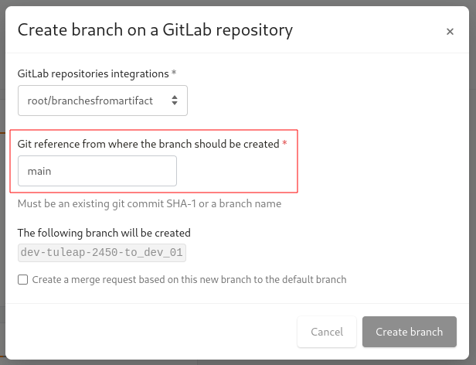
Task: Click the "The following branch will be created" label
Action: coord(104,233)
